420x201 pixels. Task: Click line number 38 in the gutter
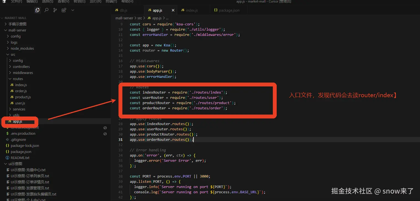point(120,176)
